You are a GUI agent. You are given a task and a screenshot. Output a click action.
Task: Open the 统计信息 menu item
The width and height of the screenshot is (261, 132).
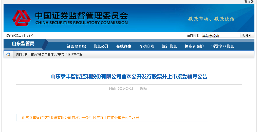169,46
